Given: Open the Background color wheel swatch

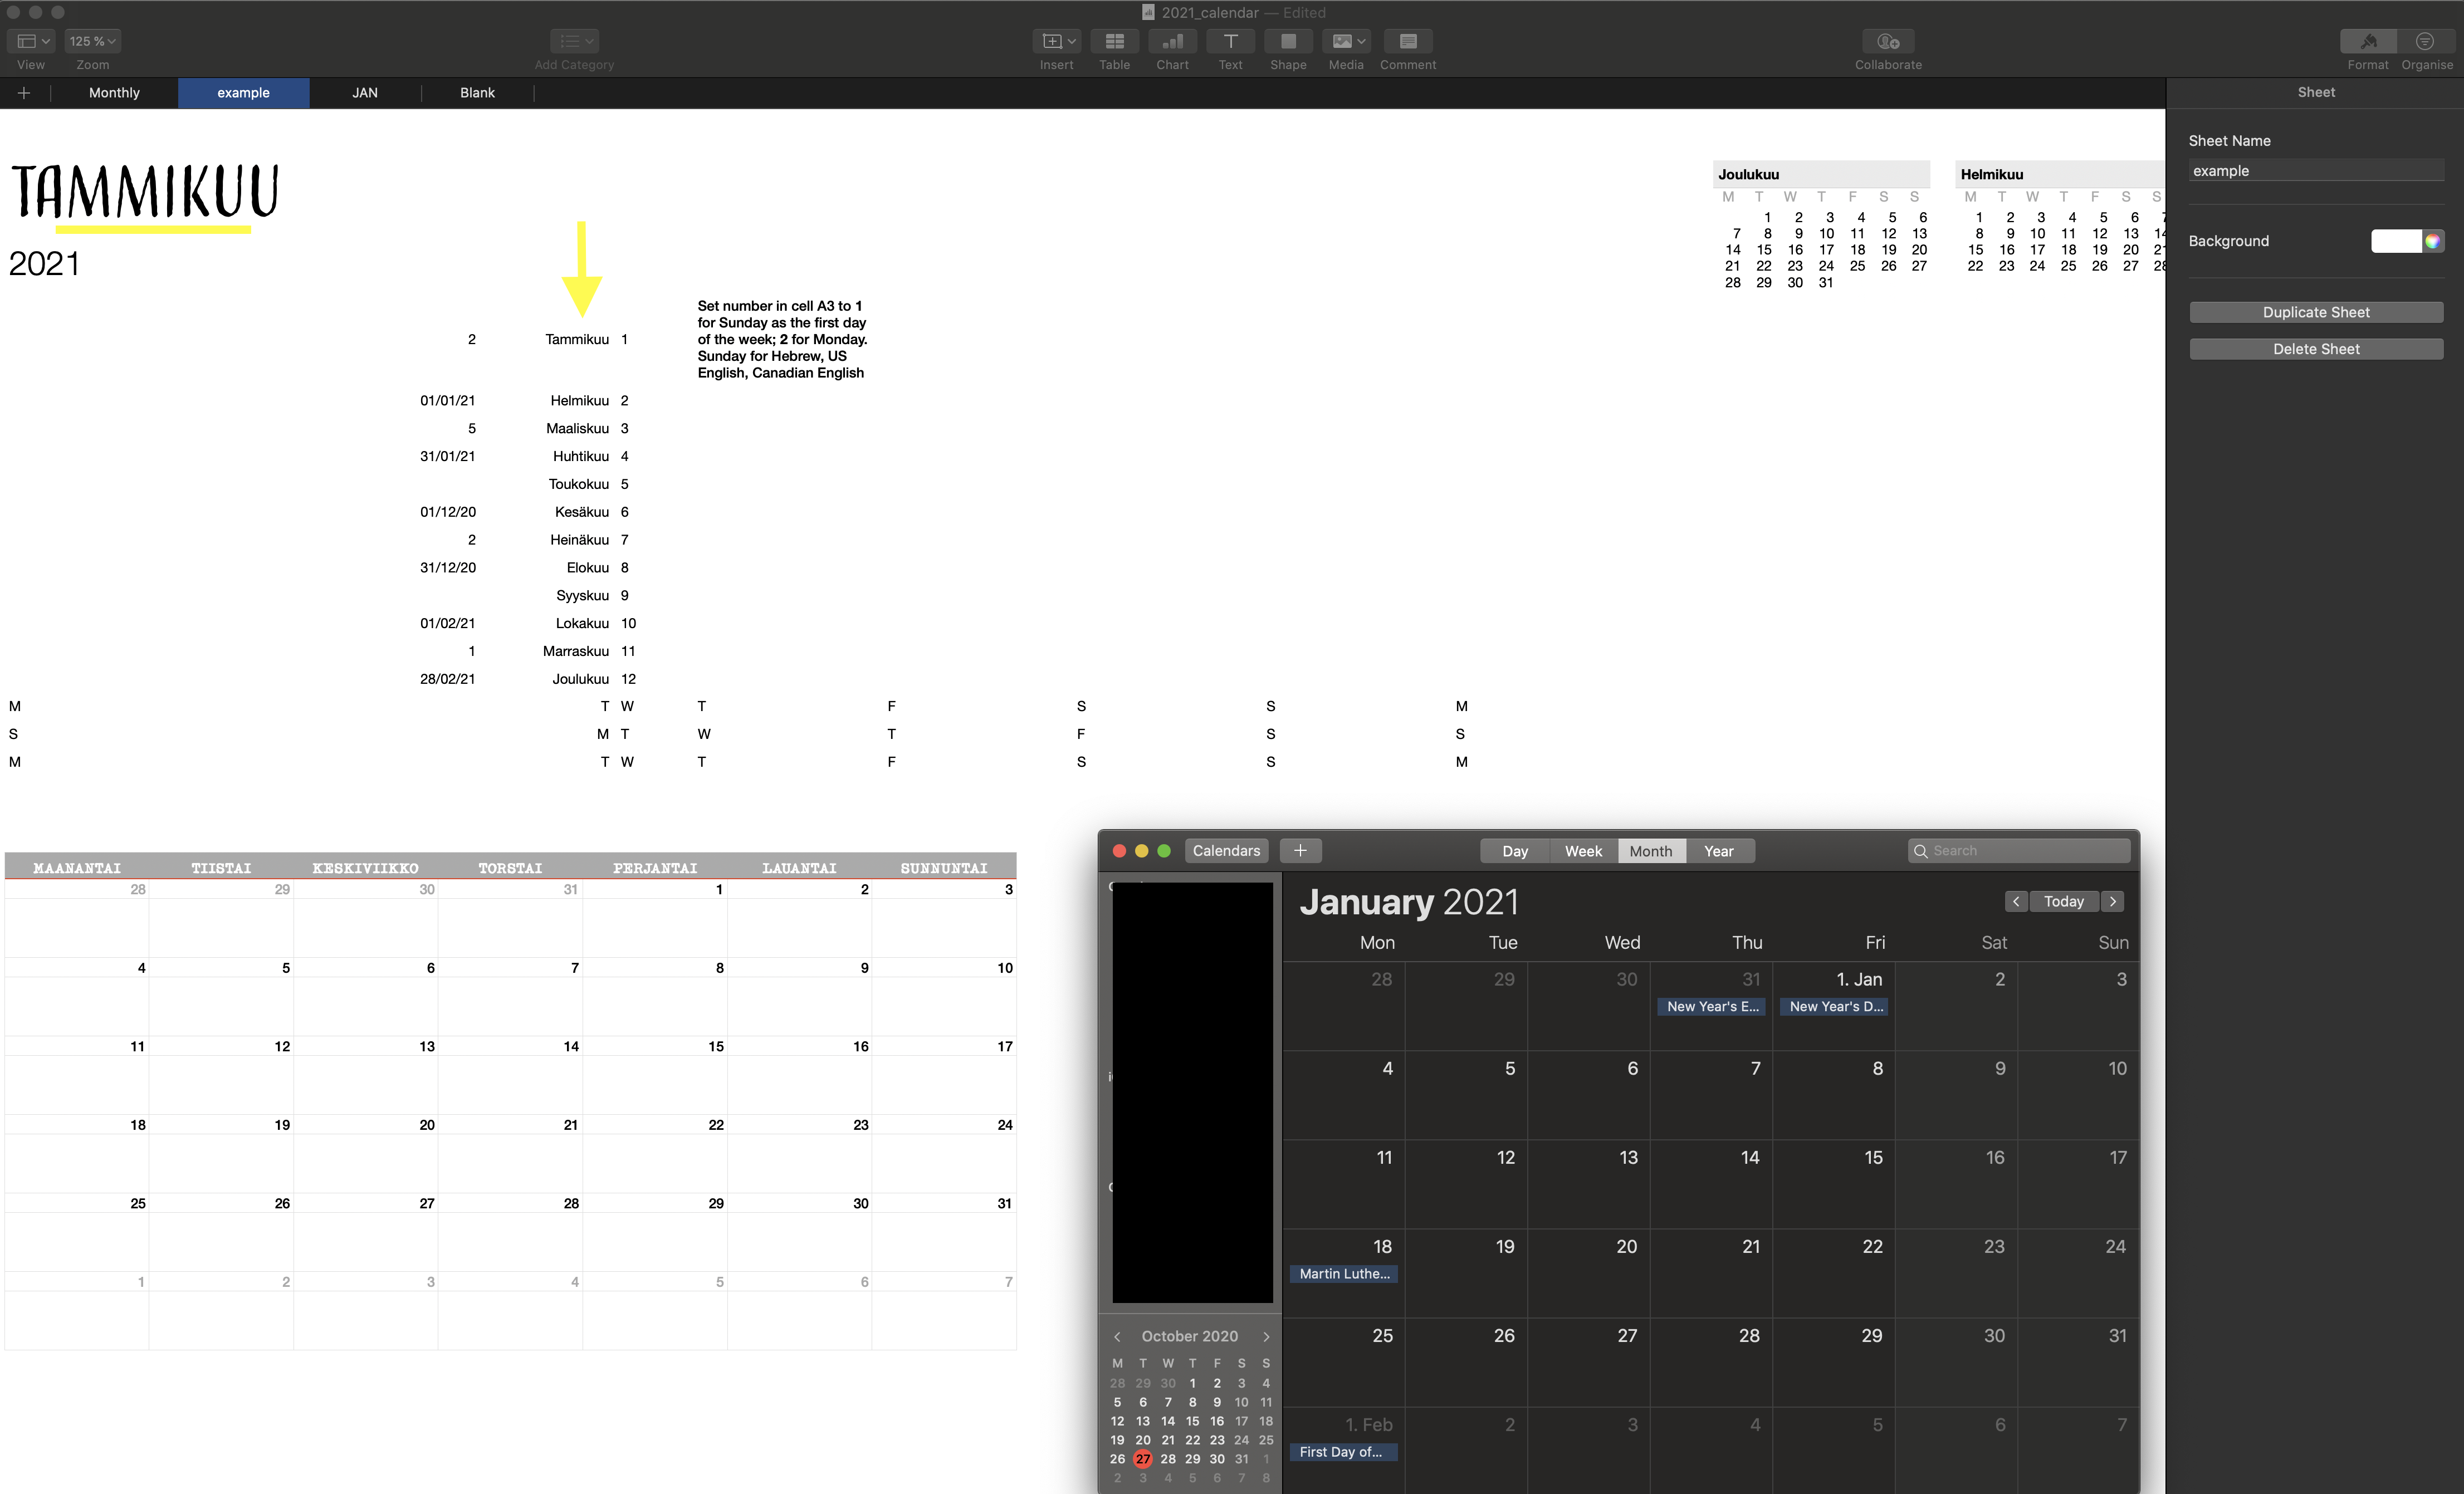Looking at the screenshot, I should [2432, 241].
